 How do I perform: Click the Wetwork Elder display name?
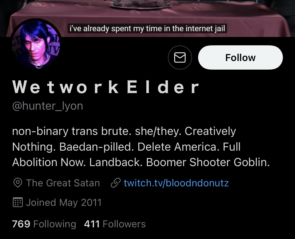coord(106,87)
